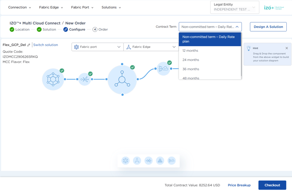Select the Fabric port hexagon node on canvas
This screenshot has width=292, height=191.
click(53, 80)
